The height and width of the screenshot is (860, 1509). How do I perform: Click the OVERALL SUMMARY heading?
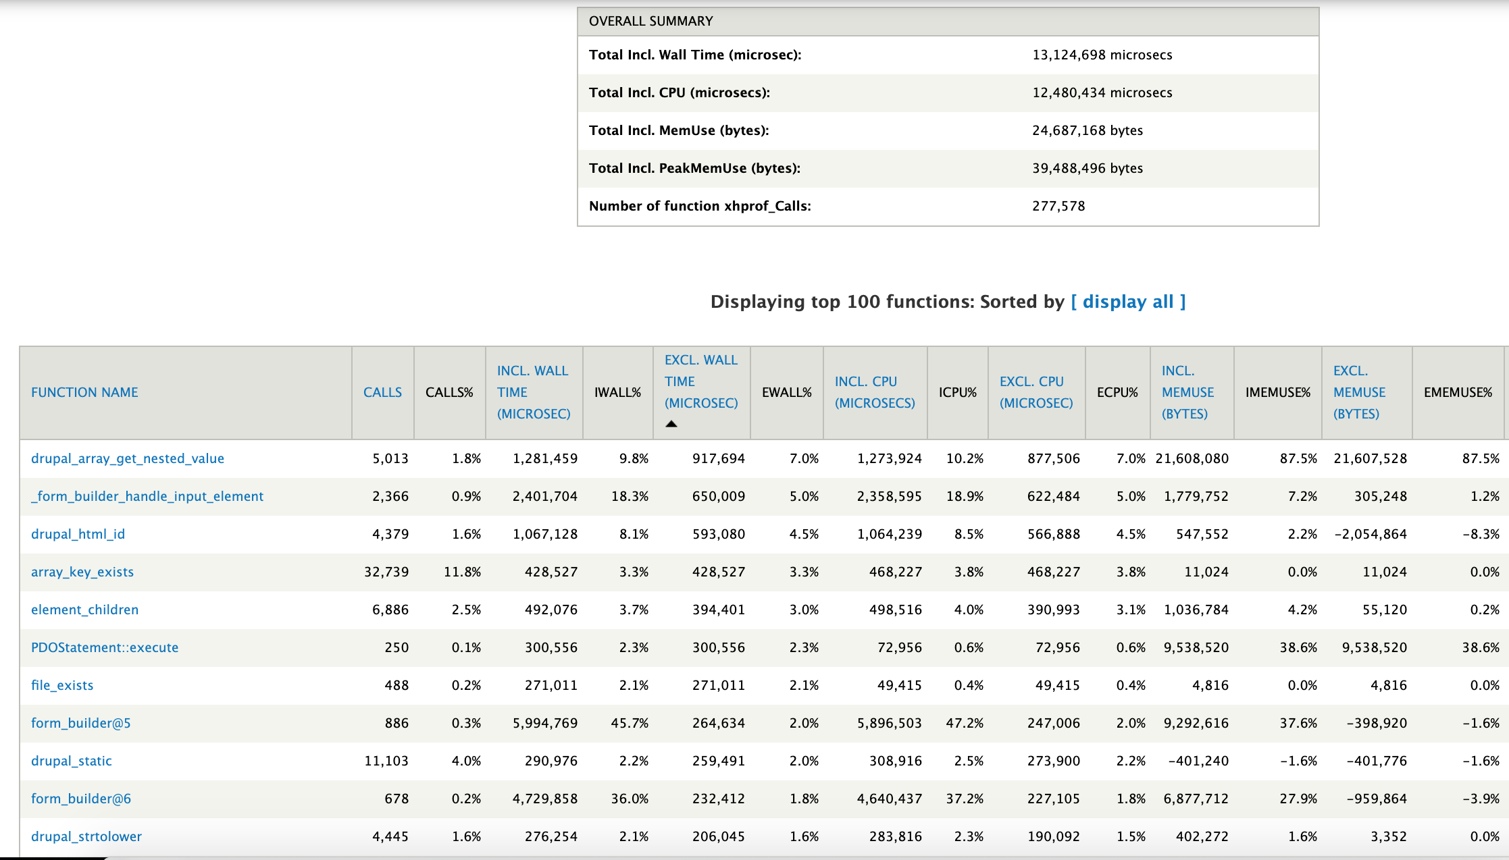[x=651, y=21]
